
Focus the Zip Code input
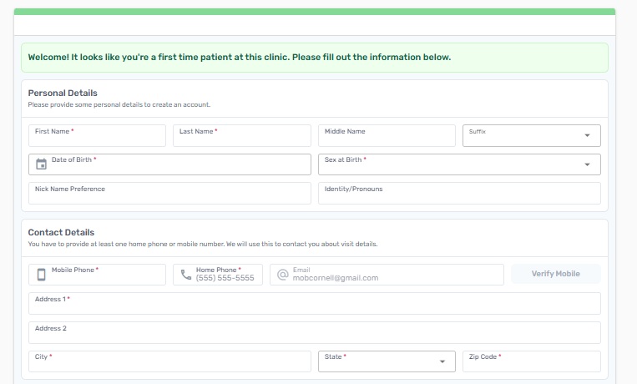tap(531, 361)
